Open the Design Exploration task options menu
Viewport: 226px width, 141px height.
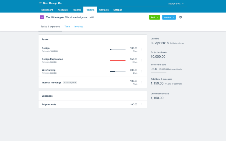tap(142, 60)
